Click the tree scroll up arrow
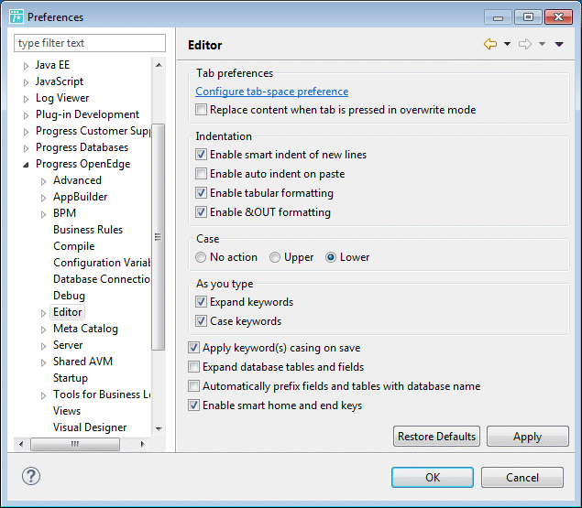This screenshot has height=508, width=582. click(159, 65)
